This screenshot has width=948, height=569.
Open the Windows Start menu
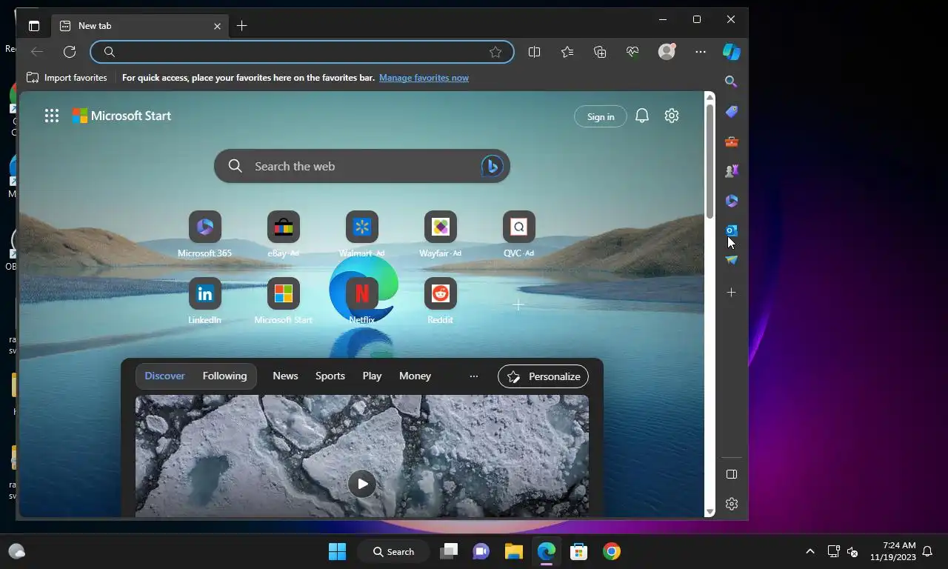tap(337, 551)
